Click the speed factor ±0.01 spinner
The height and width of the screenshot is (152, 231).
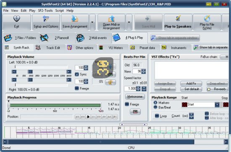144,88
